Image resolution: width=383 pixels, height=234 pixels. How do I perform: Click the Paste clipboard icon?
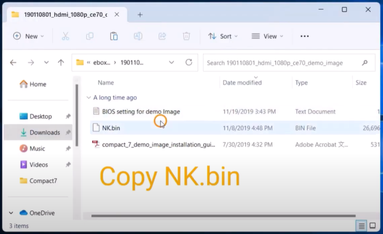click(x=114, y=36)
